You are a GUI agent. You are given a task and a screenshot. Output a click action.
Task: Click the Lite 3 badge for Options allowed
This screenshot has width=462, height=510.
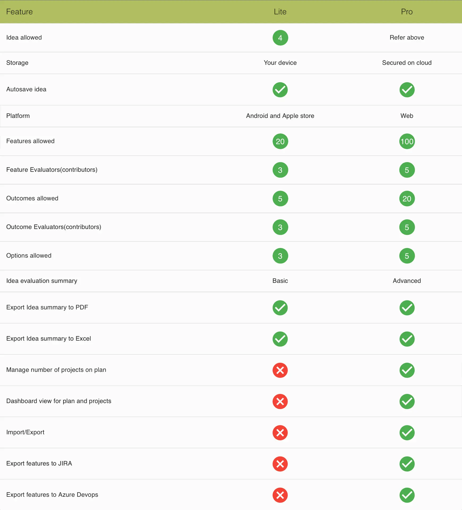[x=280, y=256]
